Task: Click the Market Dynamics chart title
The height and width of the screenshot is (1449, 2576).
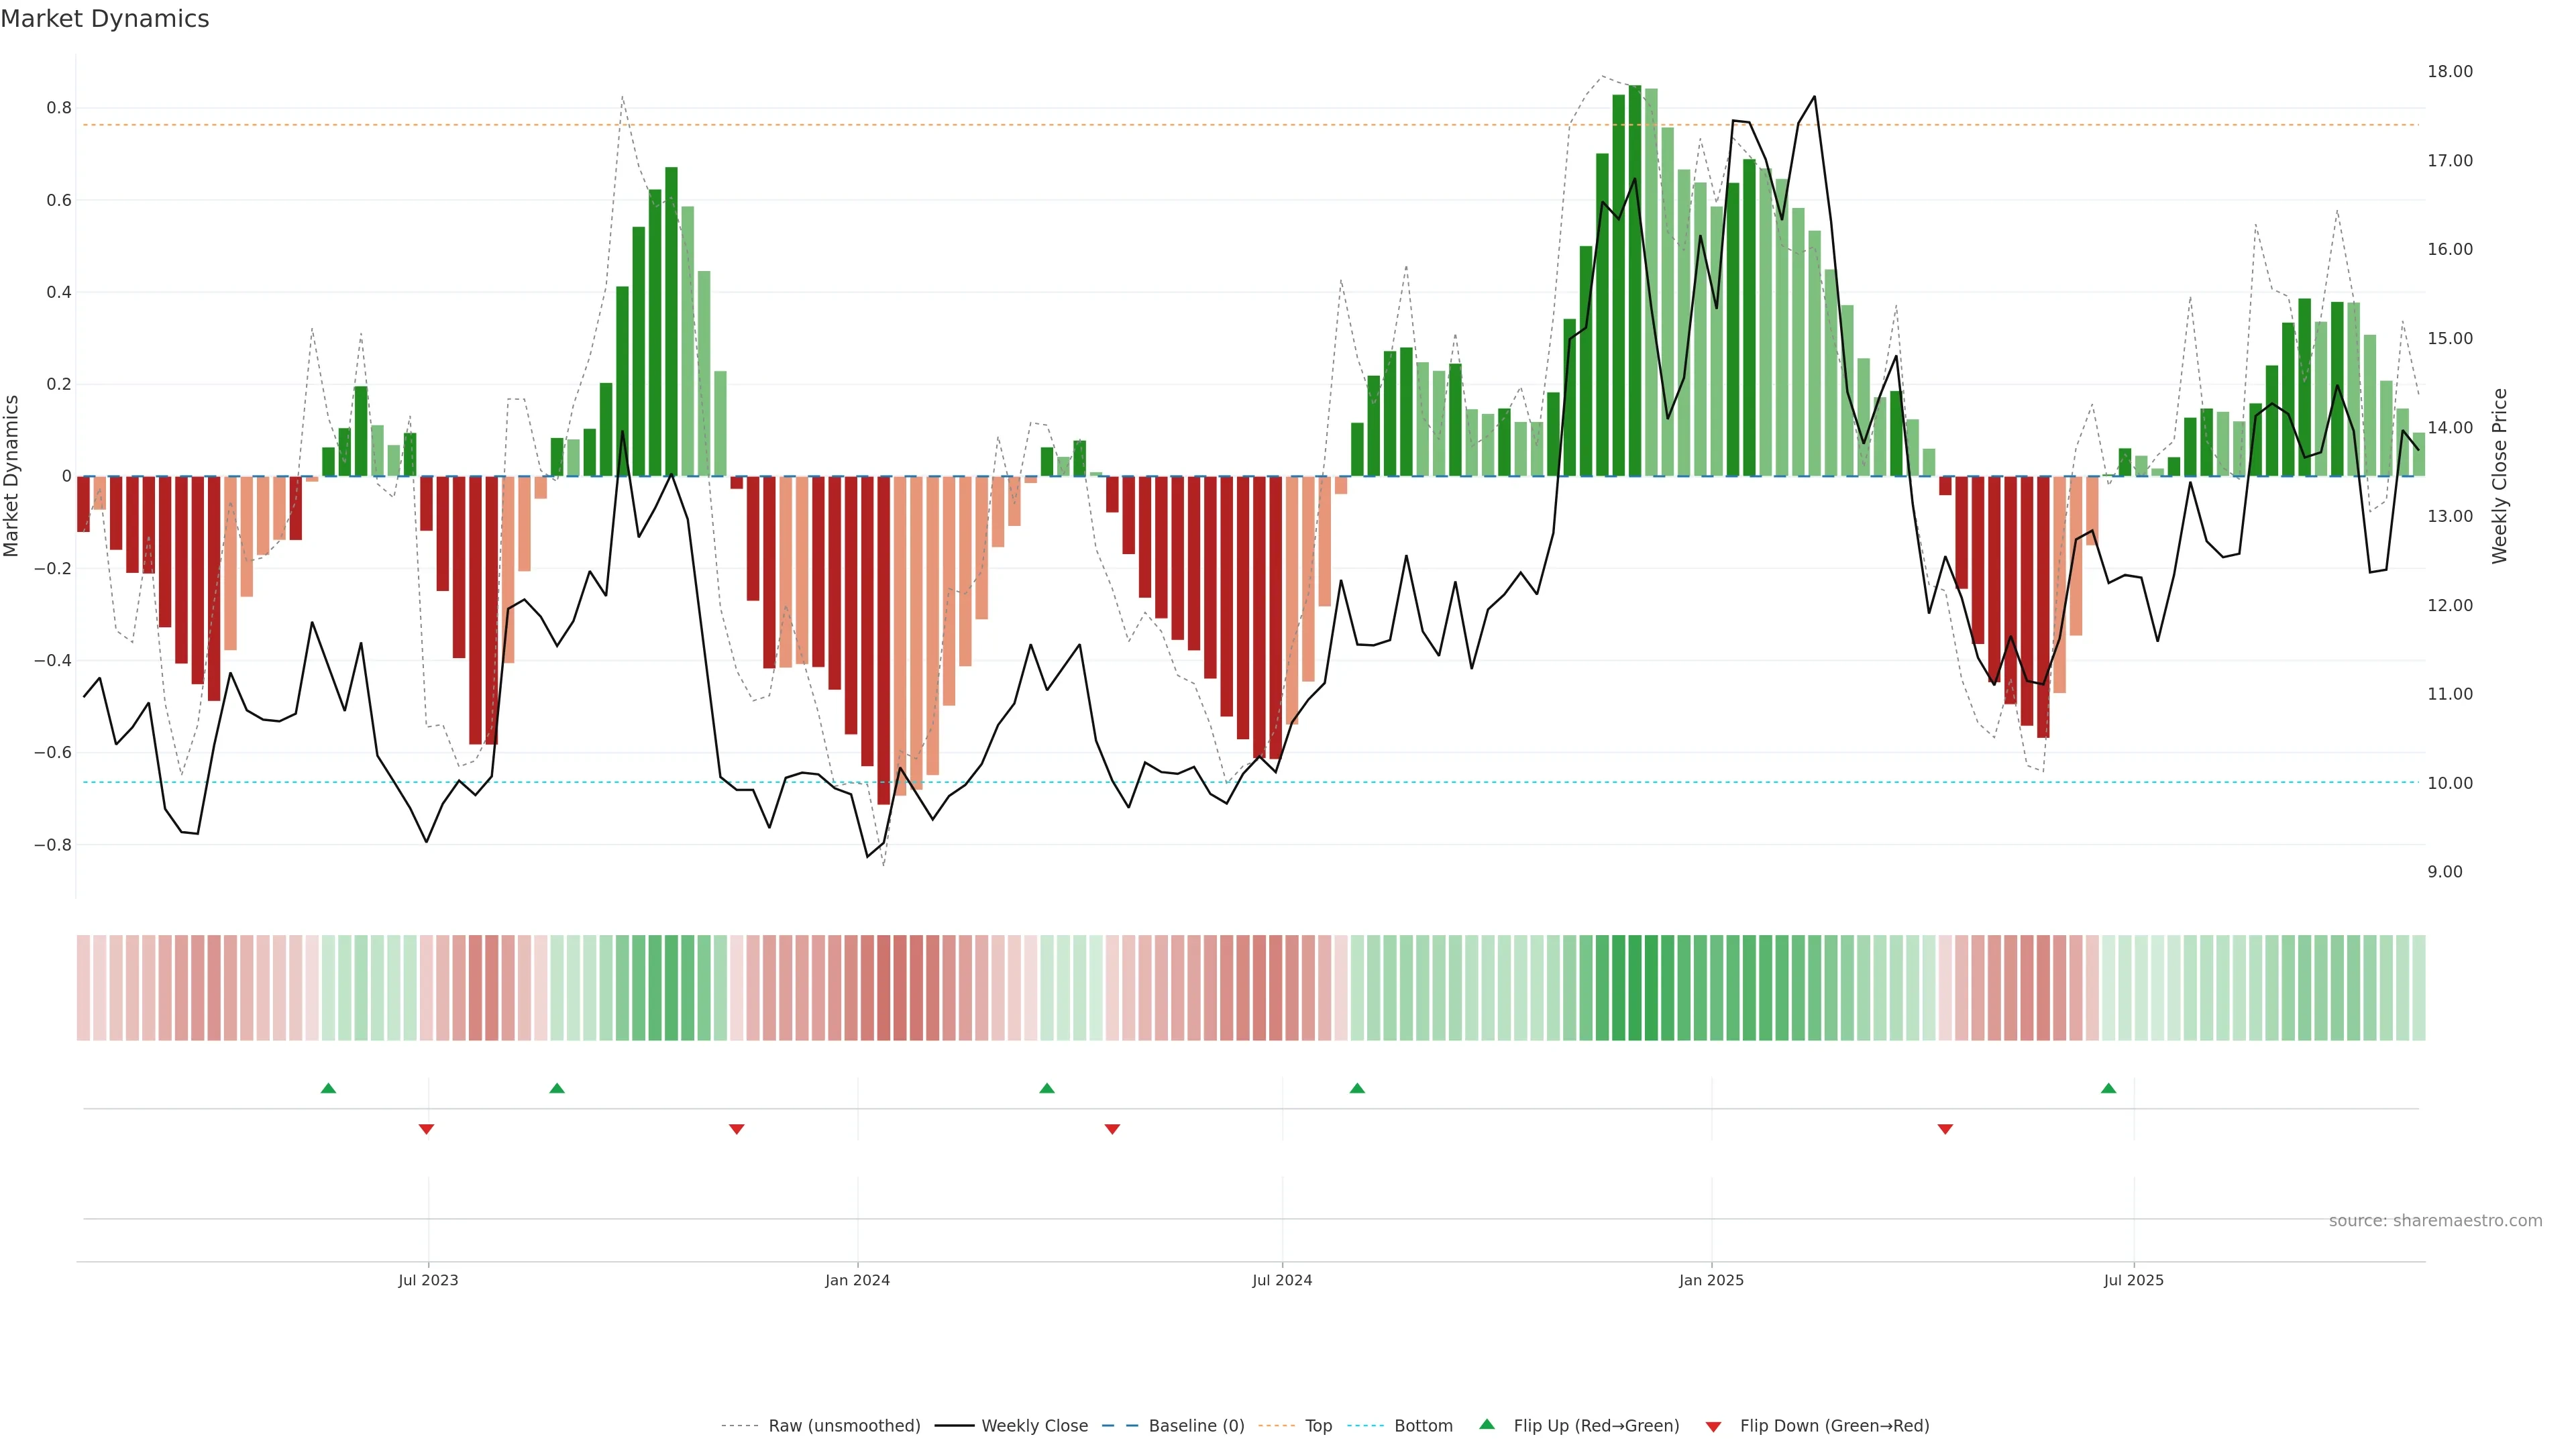Action: point(105,19)
